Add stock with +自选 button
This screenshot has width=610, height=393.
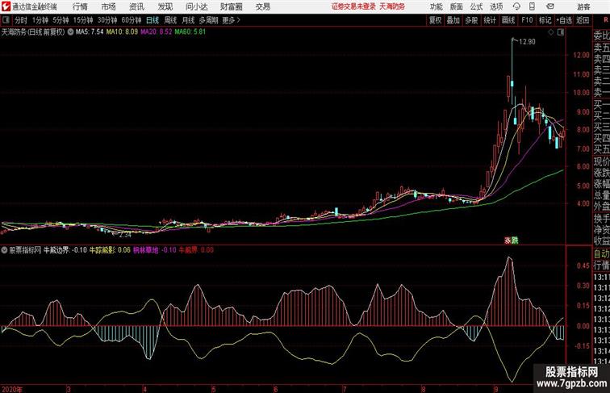point(564,20)
